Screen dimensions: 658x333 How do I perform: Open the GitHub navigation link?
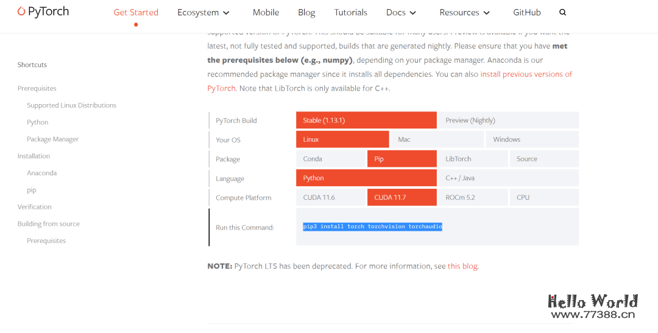[x=526, y=12]
